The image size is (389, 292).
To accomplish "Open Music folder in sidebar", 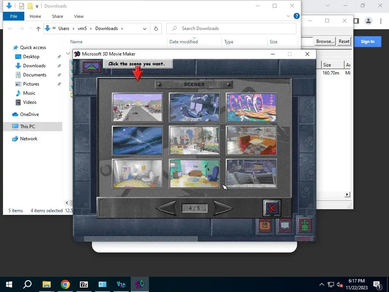I will pyautogui.click(x=29, y=93).
